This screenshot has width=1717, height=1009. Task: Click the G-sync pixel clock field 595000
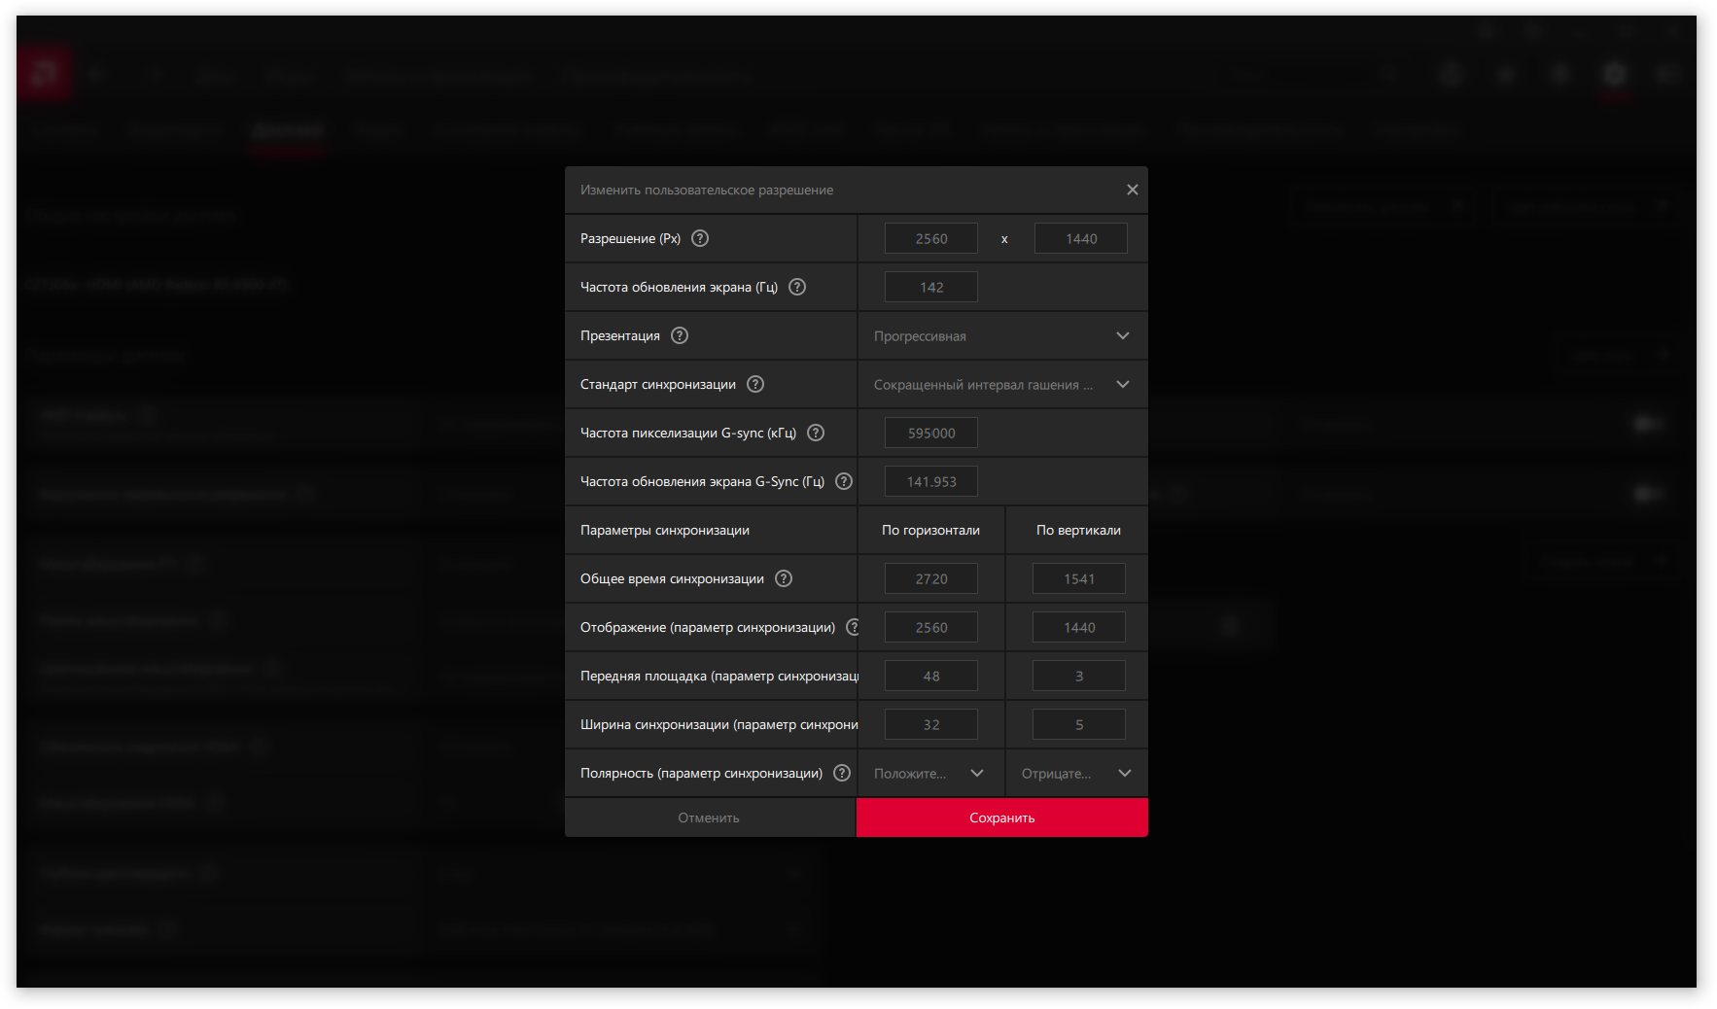931,433
